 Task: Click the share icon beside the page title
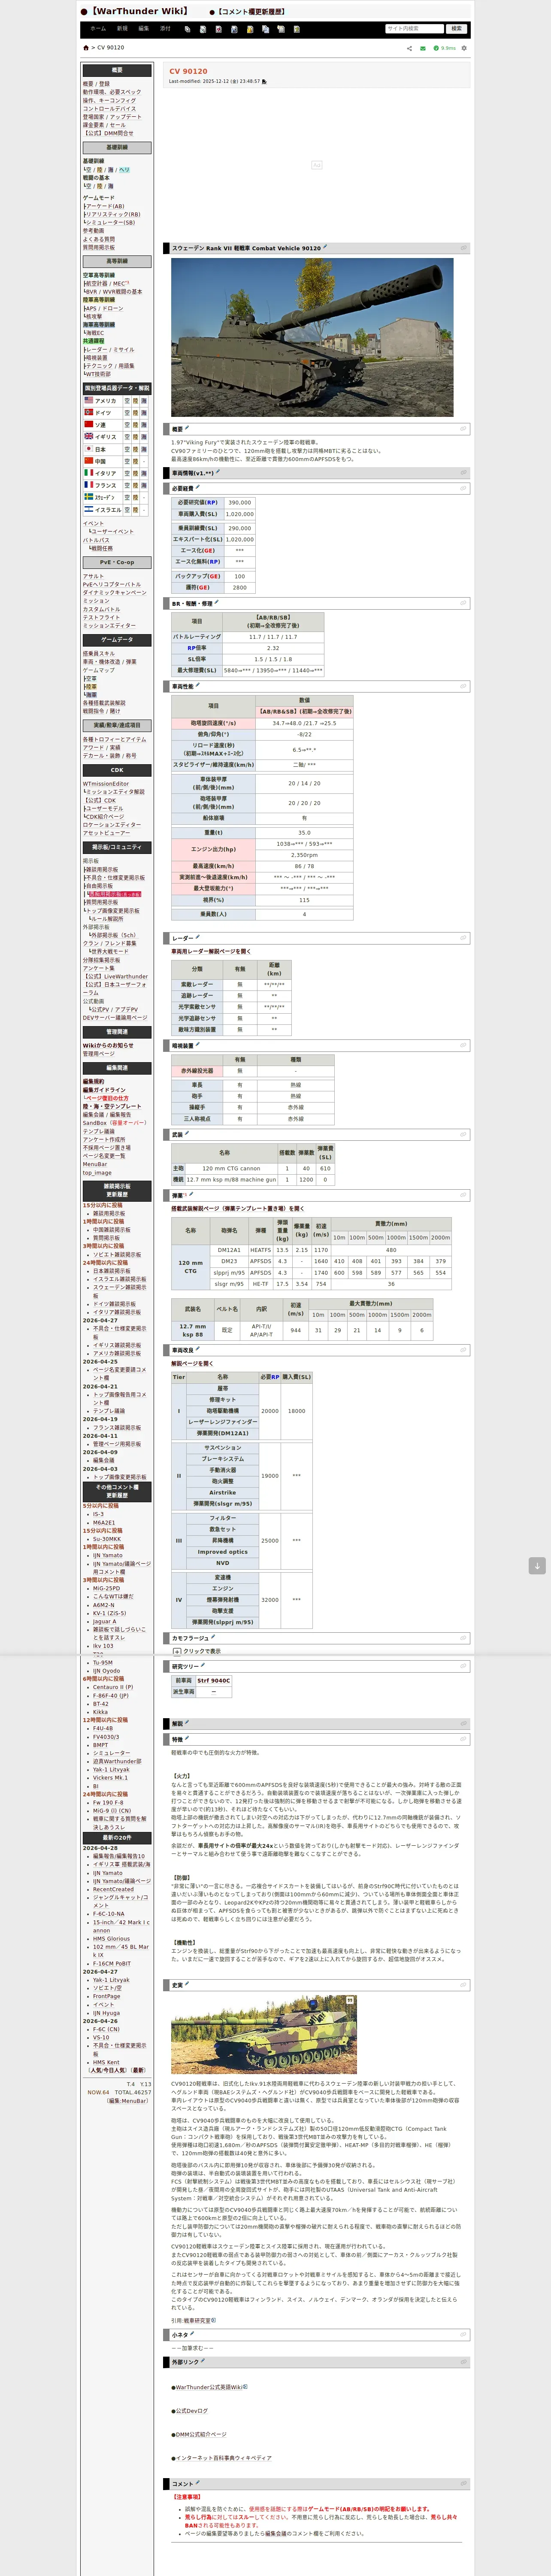coord(409,48)
